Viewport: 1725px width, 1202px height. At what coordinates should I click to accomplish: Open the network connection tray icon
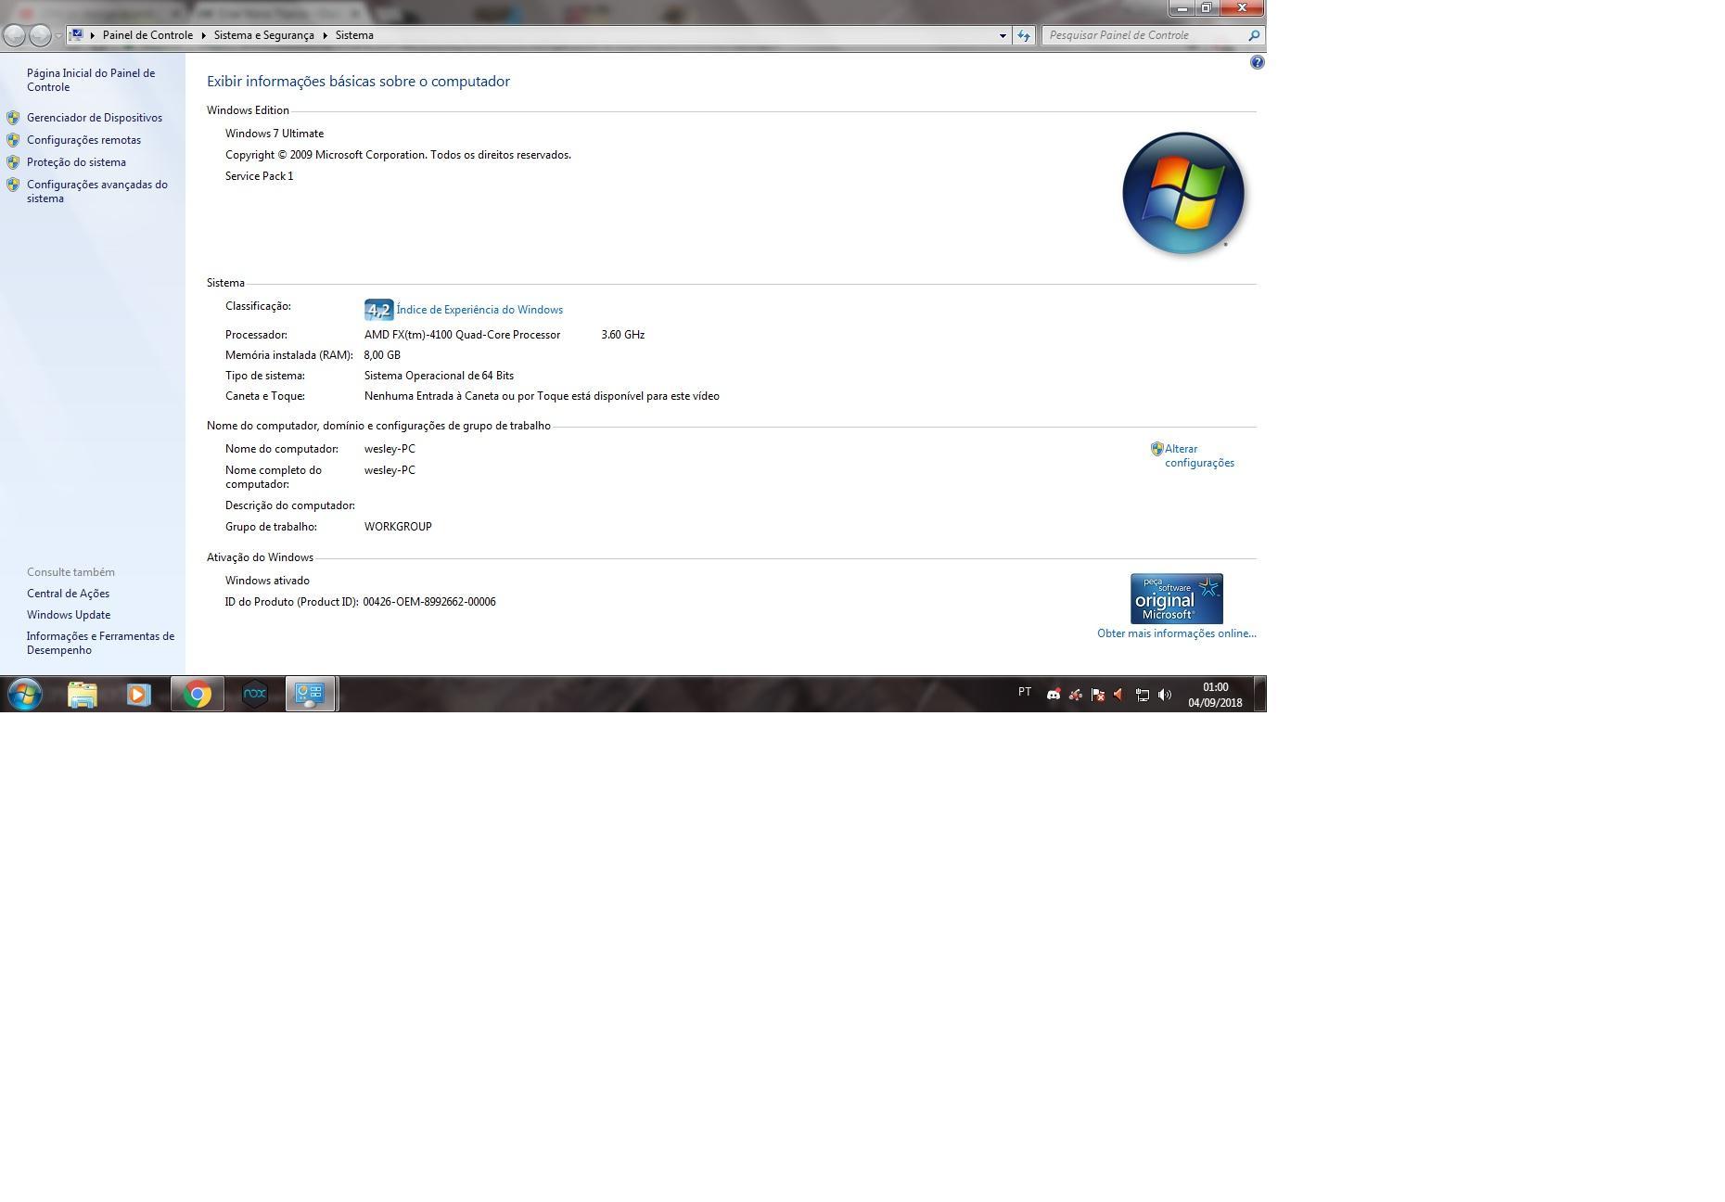point(1143,695)
